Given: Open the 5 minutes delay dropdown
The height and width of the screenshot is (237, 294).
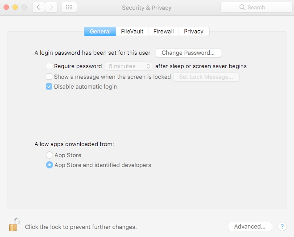Looking at the screenshot, I should coord(128,66).
